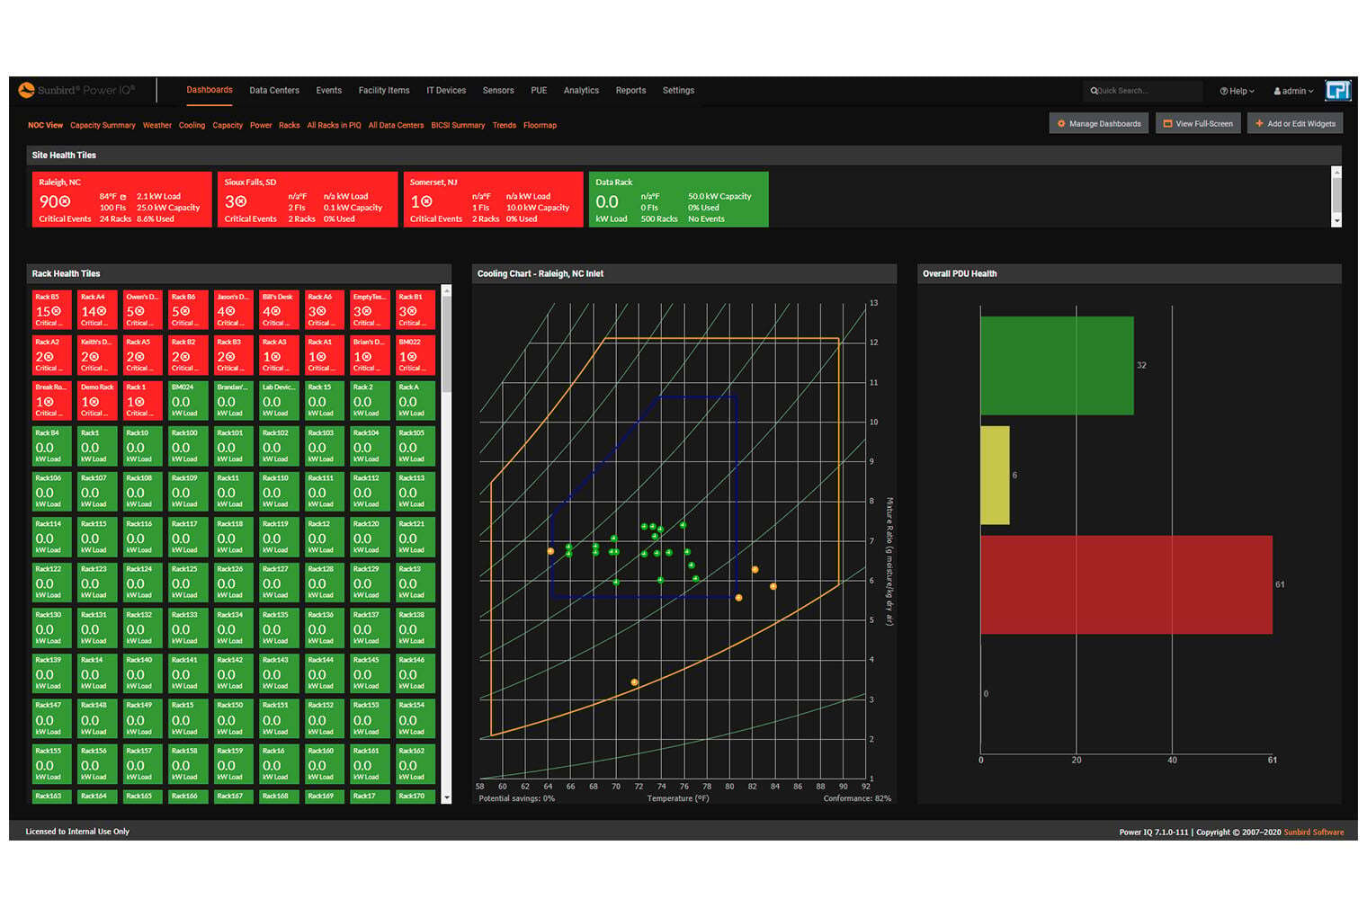Go to the Analytics menu
This screenshot has width=1367, height=917.
coord(581,91)
